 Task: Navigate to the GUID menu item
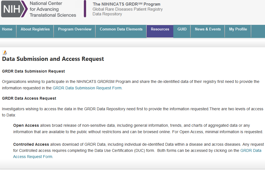click(182, 29)
